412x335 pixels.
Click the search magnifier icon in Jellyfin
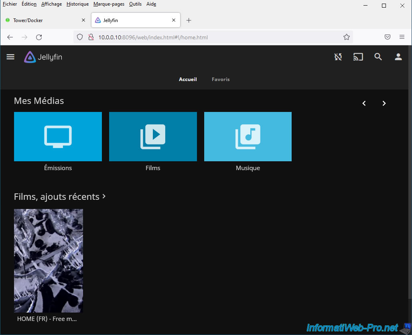tap(378, 57)
